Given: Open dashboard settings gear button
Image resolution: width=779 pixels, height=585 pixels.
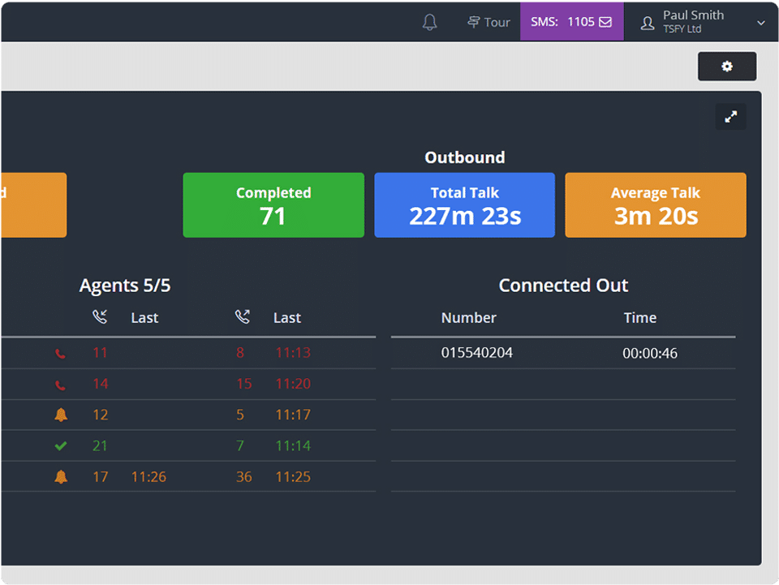Looking at the screenshot, I should pyautogui.click(x=727, y=66).
